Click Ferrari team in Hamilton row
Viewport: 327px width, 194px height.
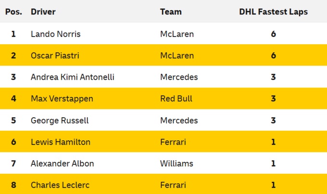pyautogui.click(x=173, y=142)
